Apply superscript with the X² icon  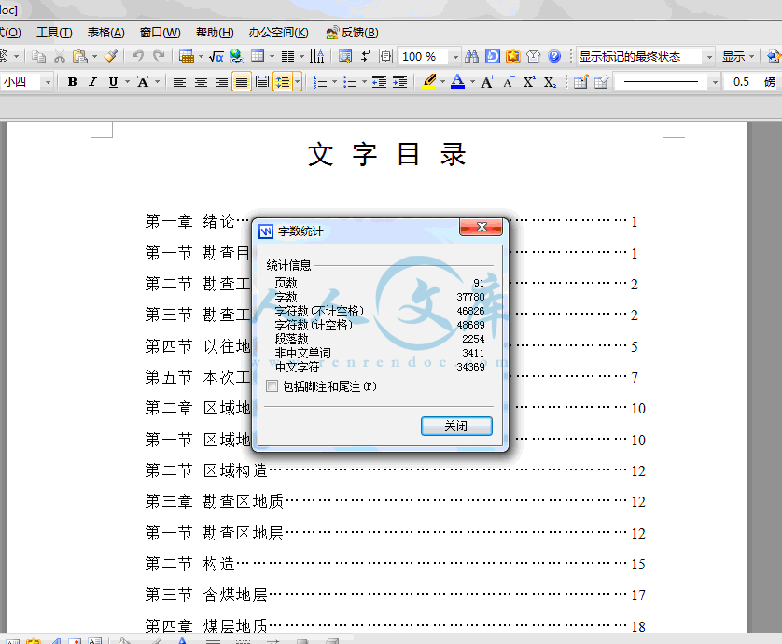(529, 82)
